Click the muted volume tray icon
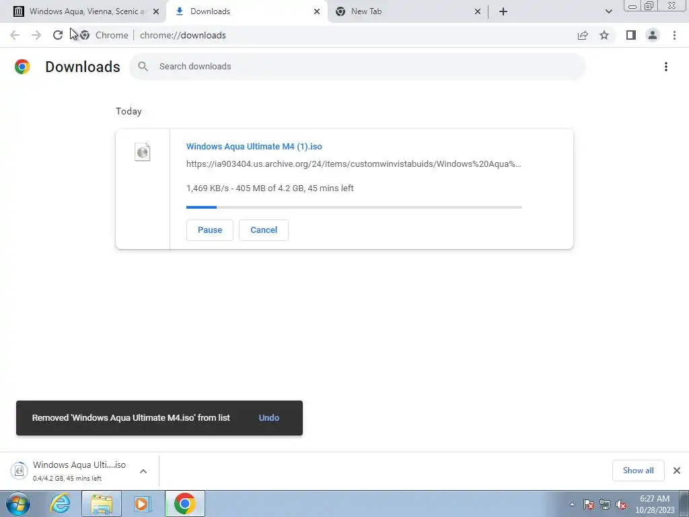 point(621,504)
